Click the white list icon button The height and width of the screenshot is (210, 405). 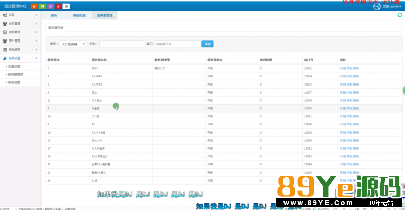pos(66,6)
